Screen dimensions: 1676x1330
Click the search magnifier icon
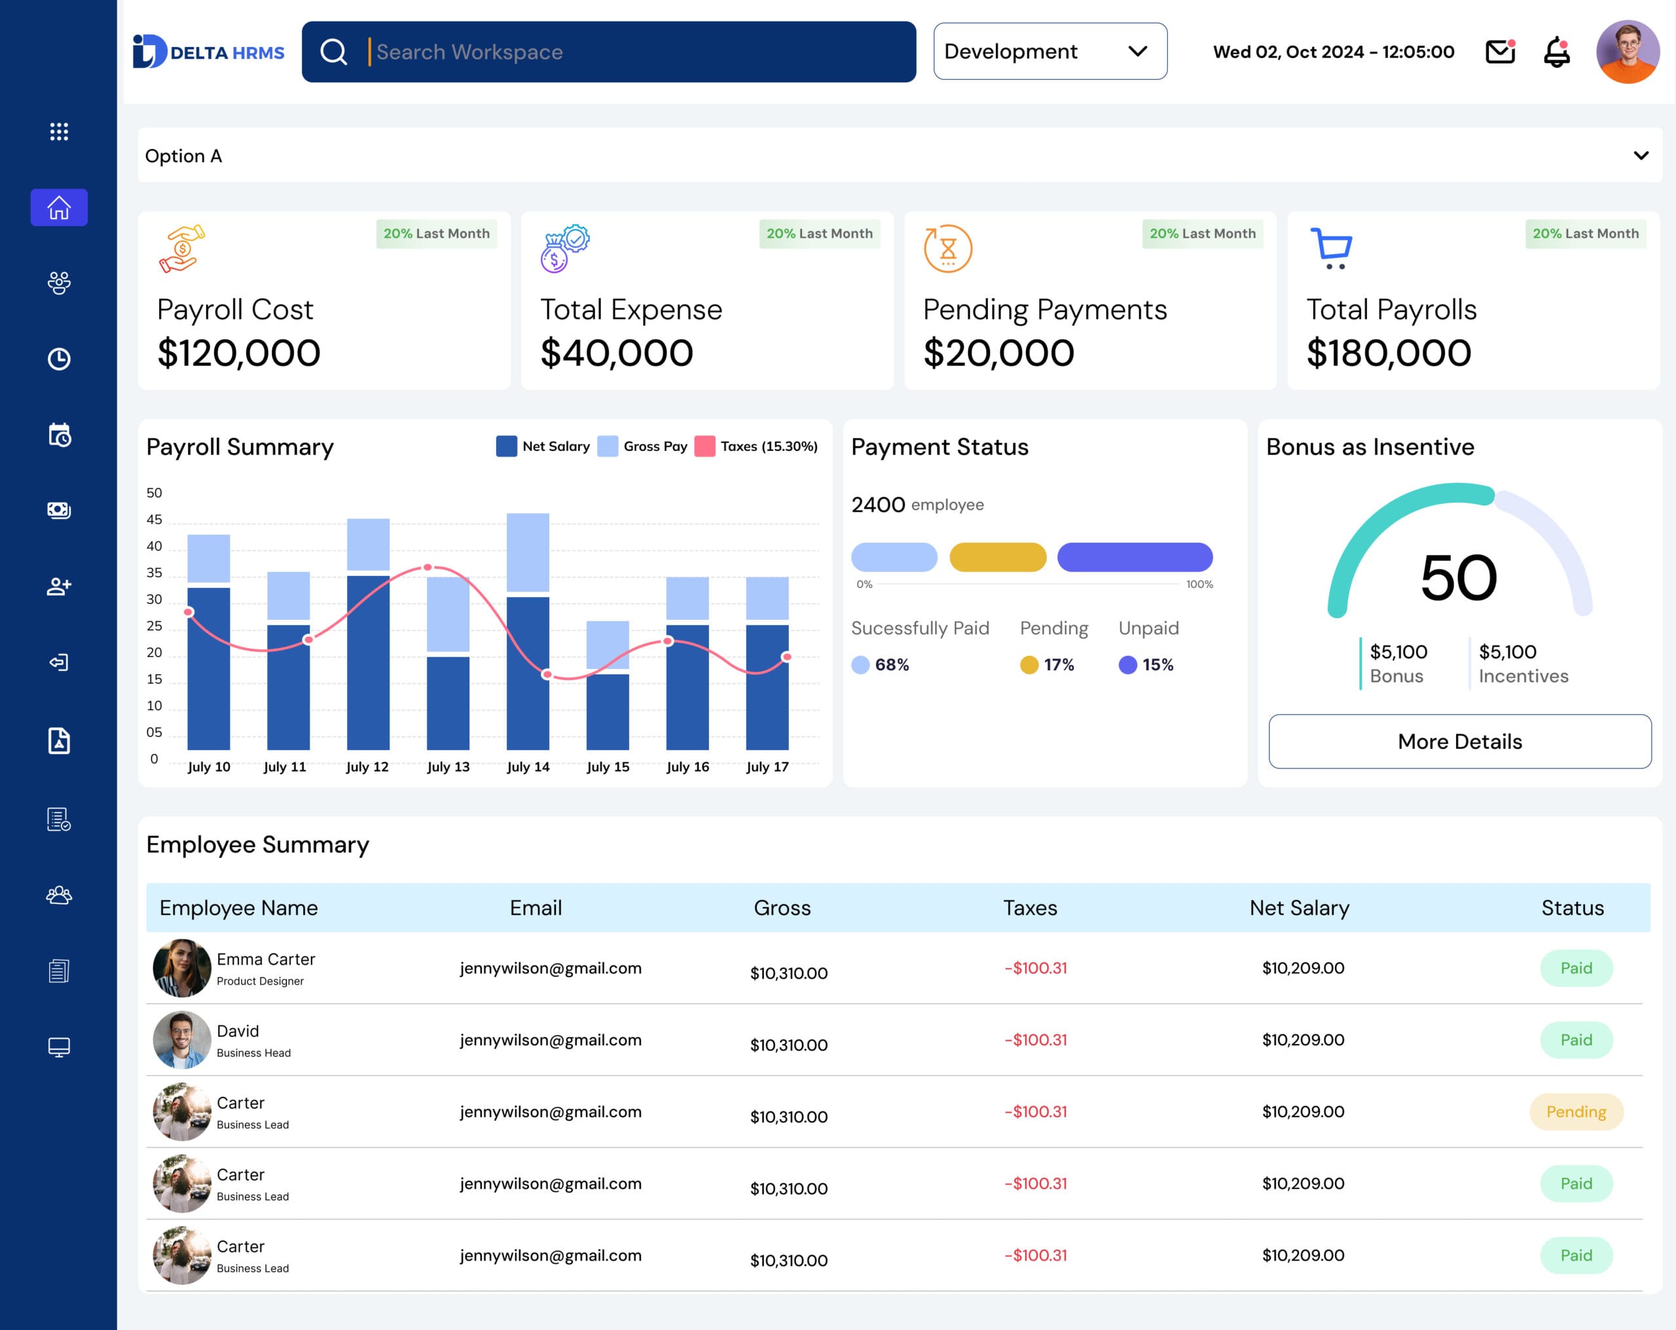click(x=333, y=52)
